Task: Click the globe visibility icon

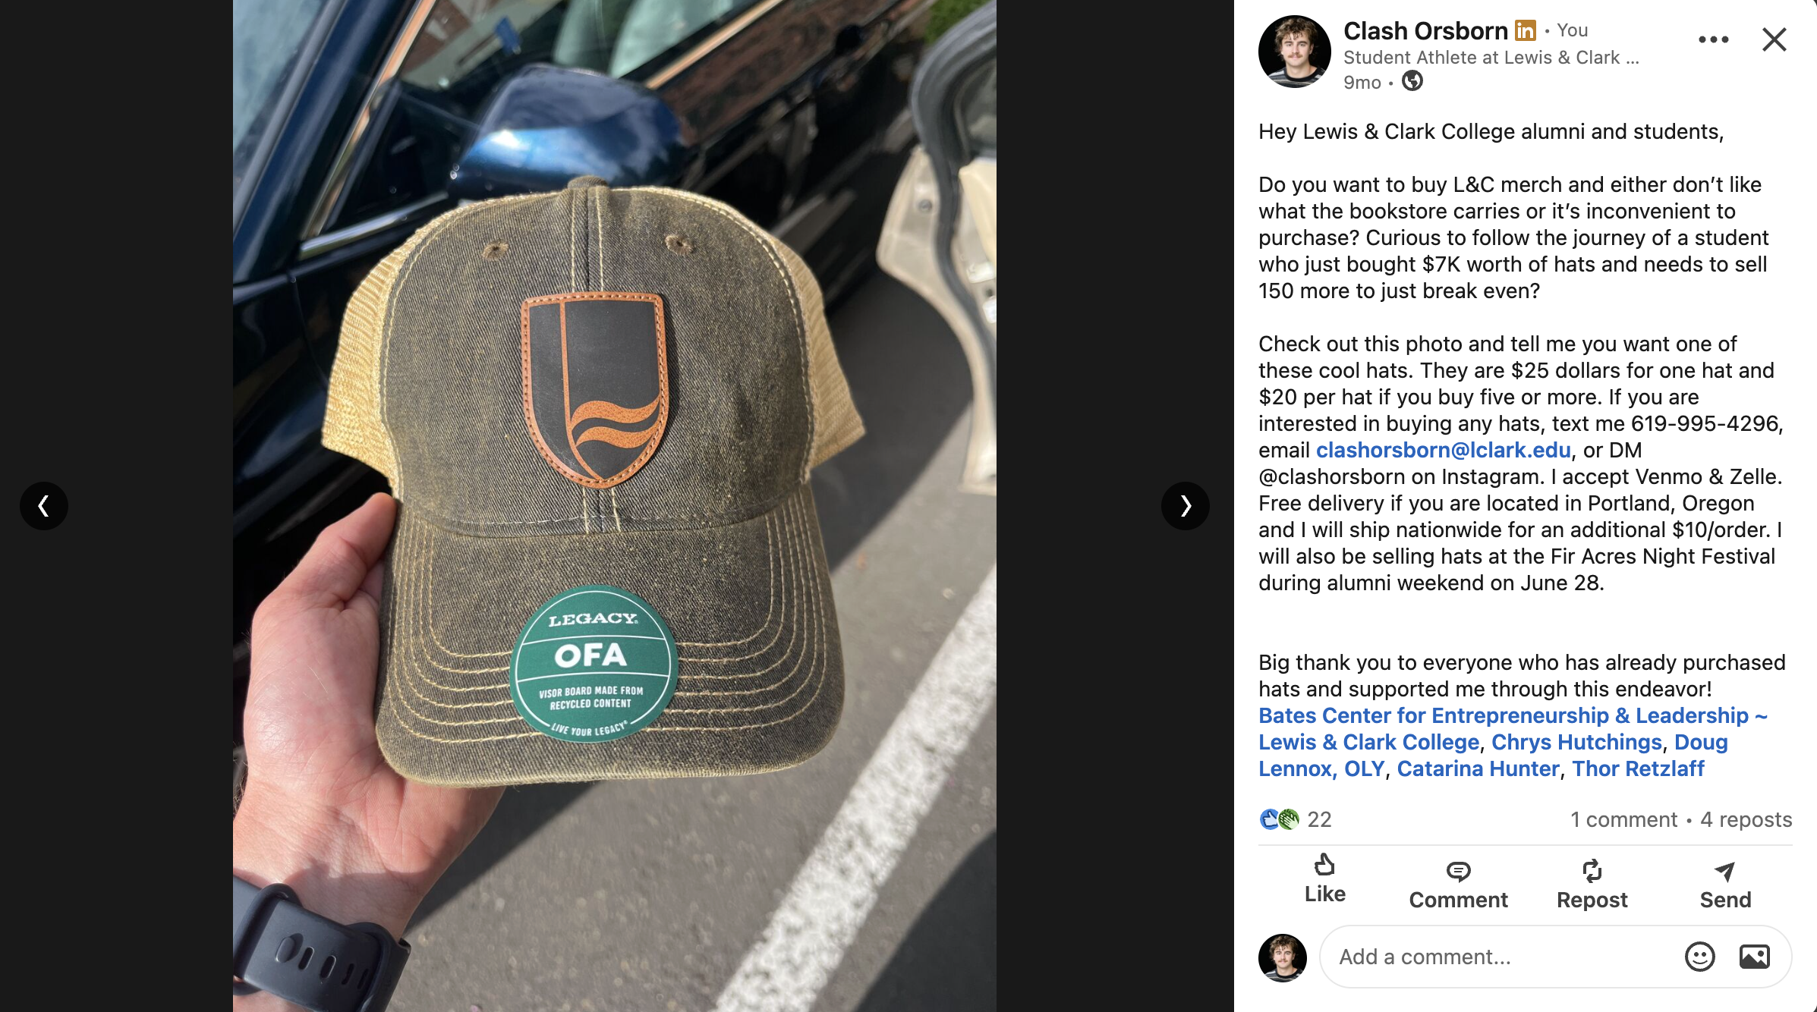Action: (x=1412, y=80)
